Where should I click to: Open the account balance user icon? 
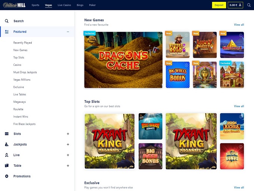241,5
